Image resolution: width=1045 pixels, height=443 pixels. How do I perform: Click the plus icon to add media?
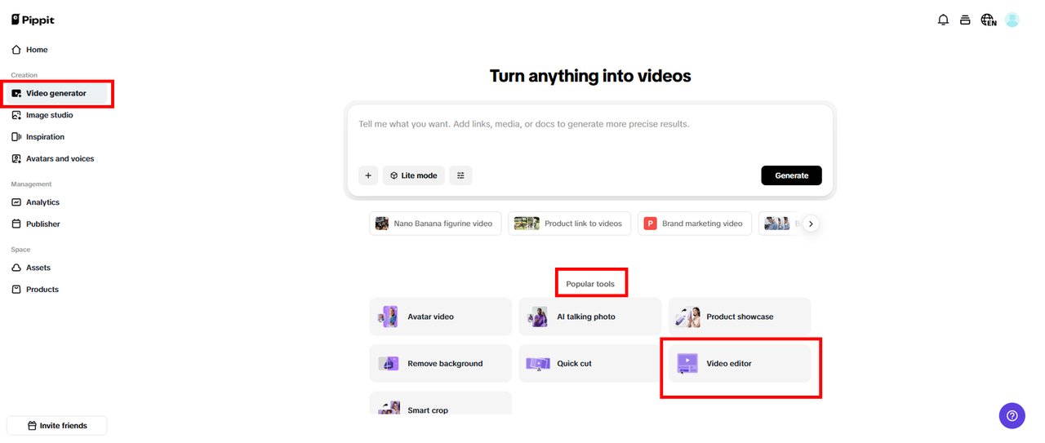click(x=368, y=175)
